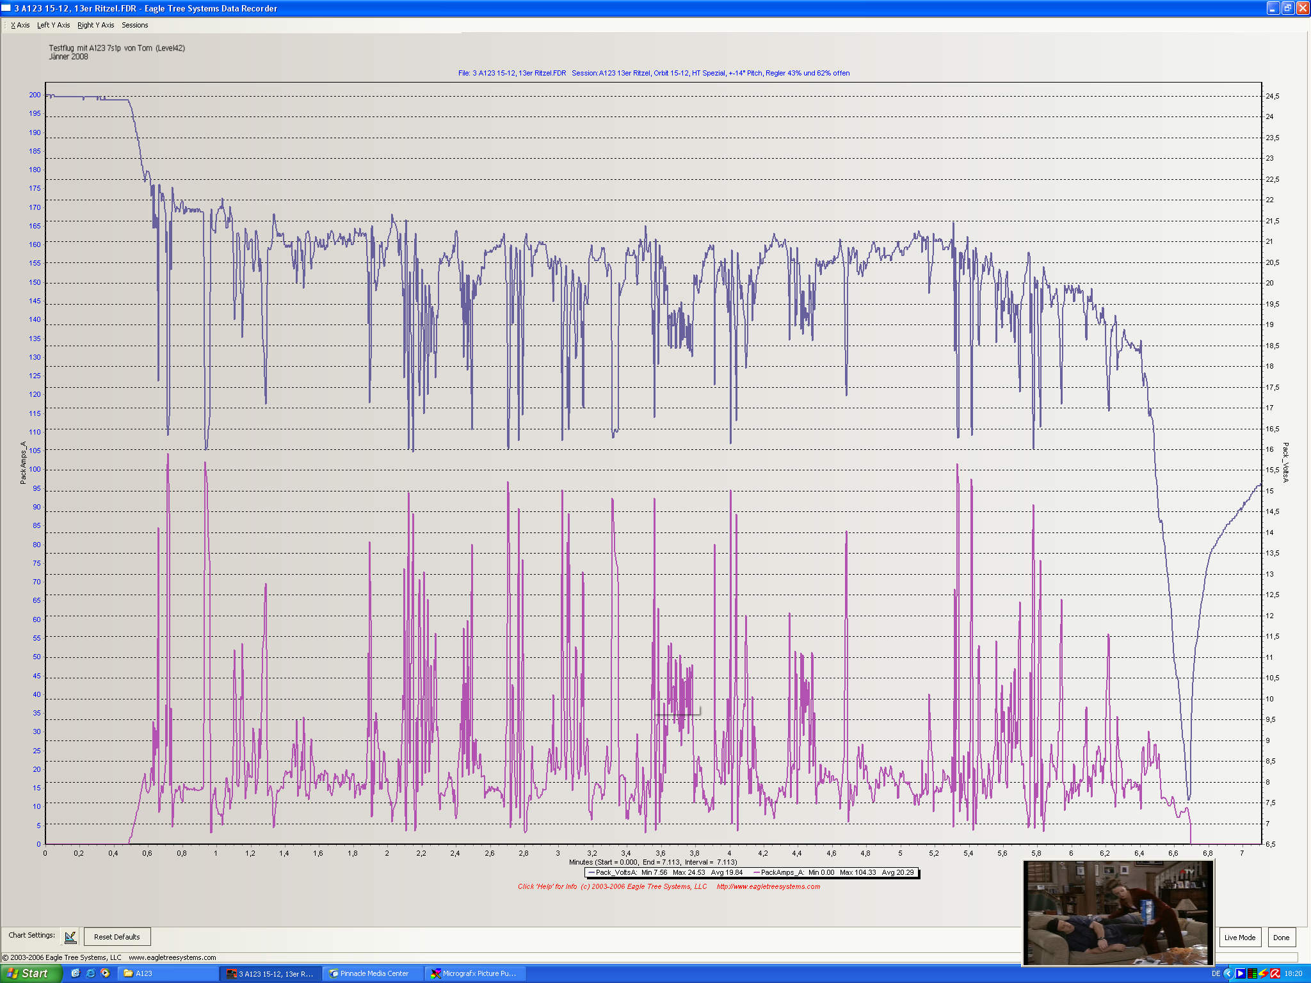Launch Outlook Express from Quick Launch

point(76,973)
